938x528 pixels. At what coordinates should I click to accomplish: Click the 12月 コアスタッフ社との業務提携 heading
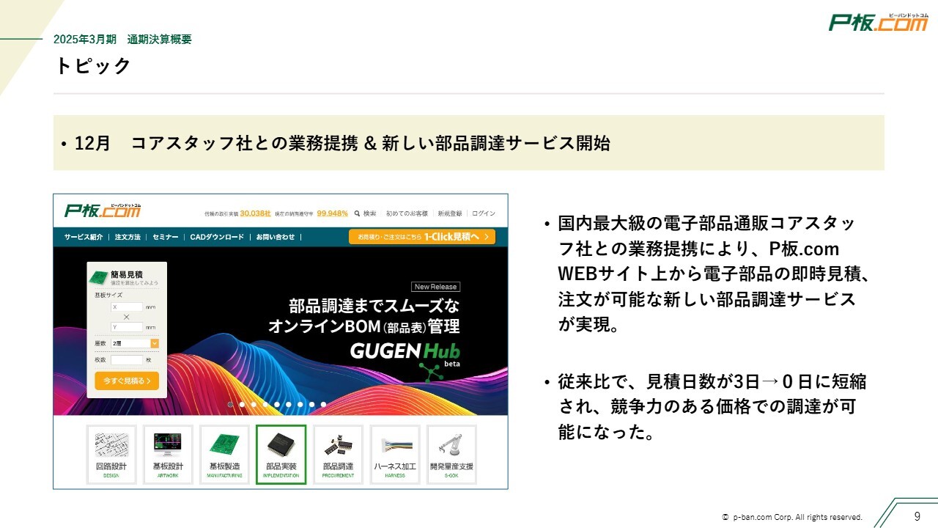pyautogui.click(x=342, y=143)
